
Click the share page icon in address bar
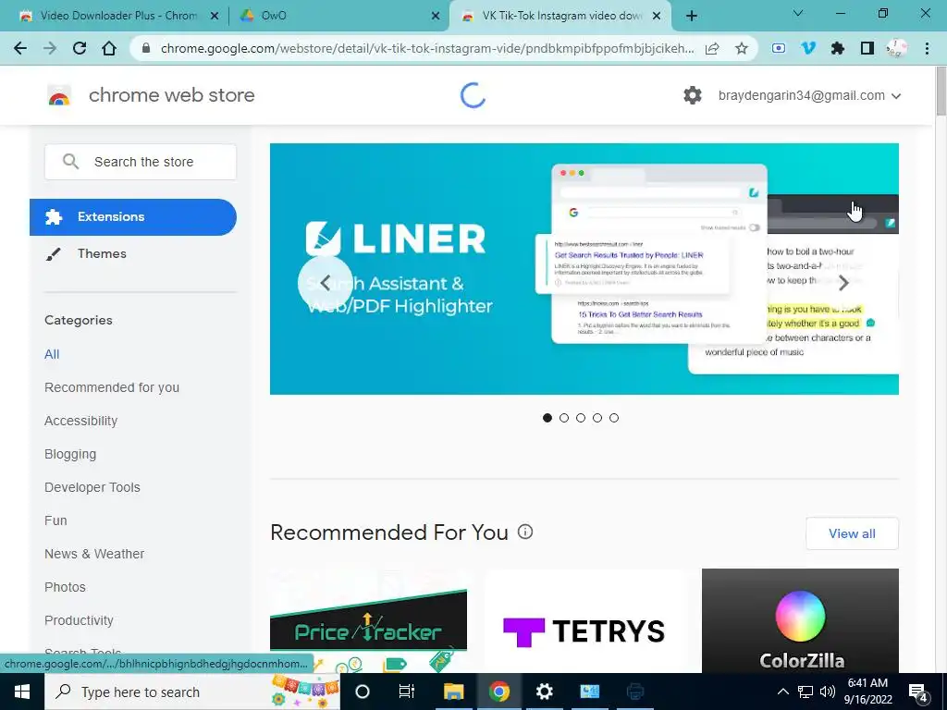(x=712, y=48)
